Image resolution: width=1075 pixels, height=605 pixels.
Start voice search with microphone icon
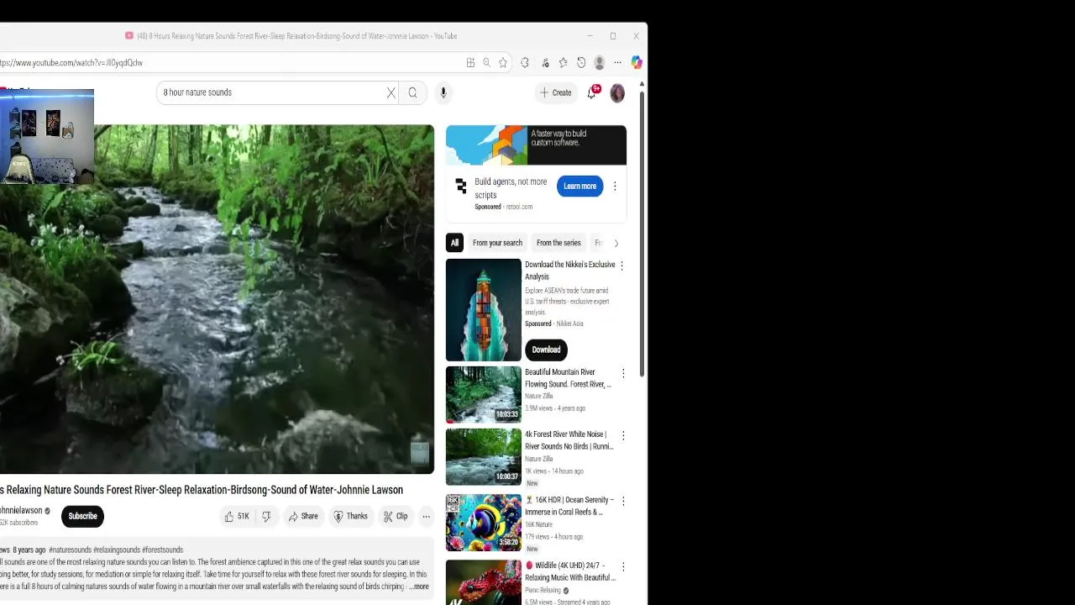(x=443, y=92)
